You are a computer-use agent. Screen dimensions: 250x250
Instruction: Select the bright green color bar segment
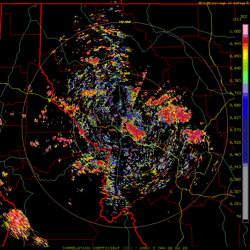[245, 76]
